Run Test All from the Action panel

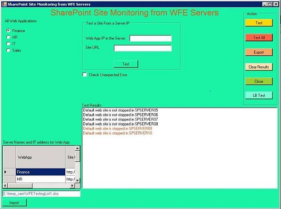(x=259, y=37)
